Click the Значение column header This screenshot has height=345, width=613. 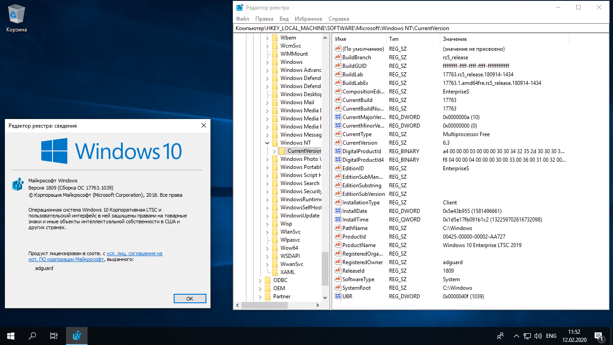pos(504,39)
